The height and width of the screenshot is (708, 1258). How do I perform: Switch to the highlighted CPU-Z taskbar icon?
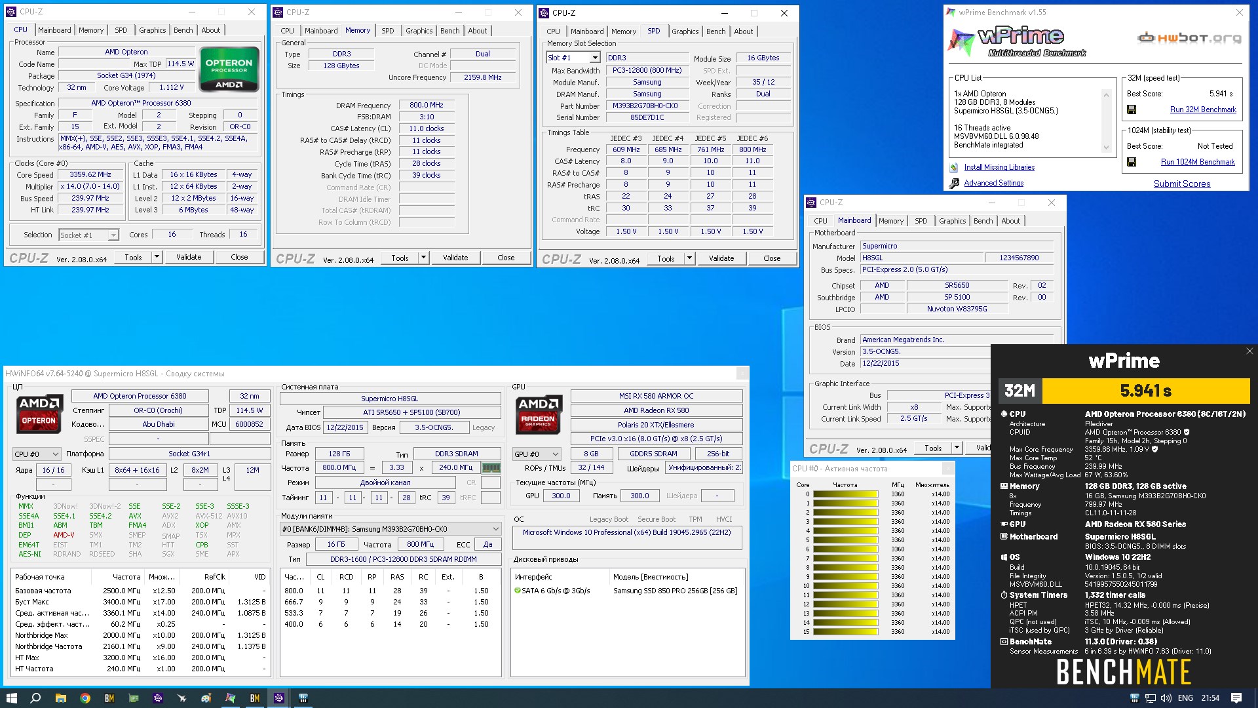click(279, 698)
